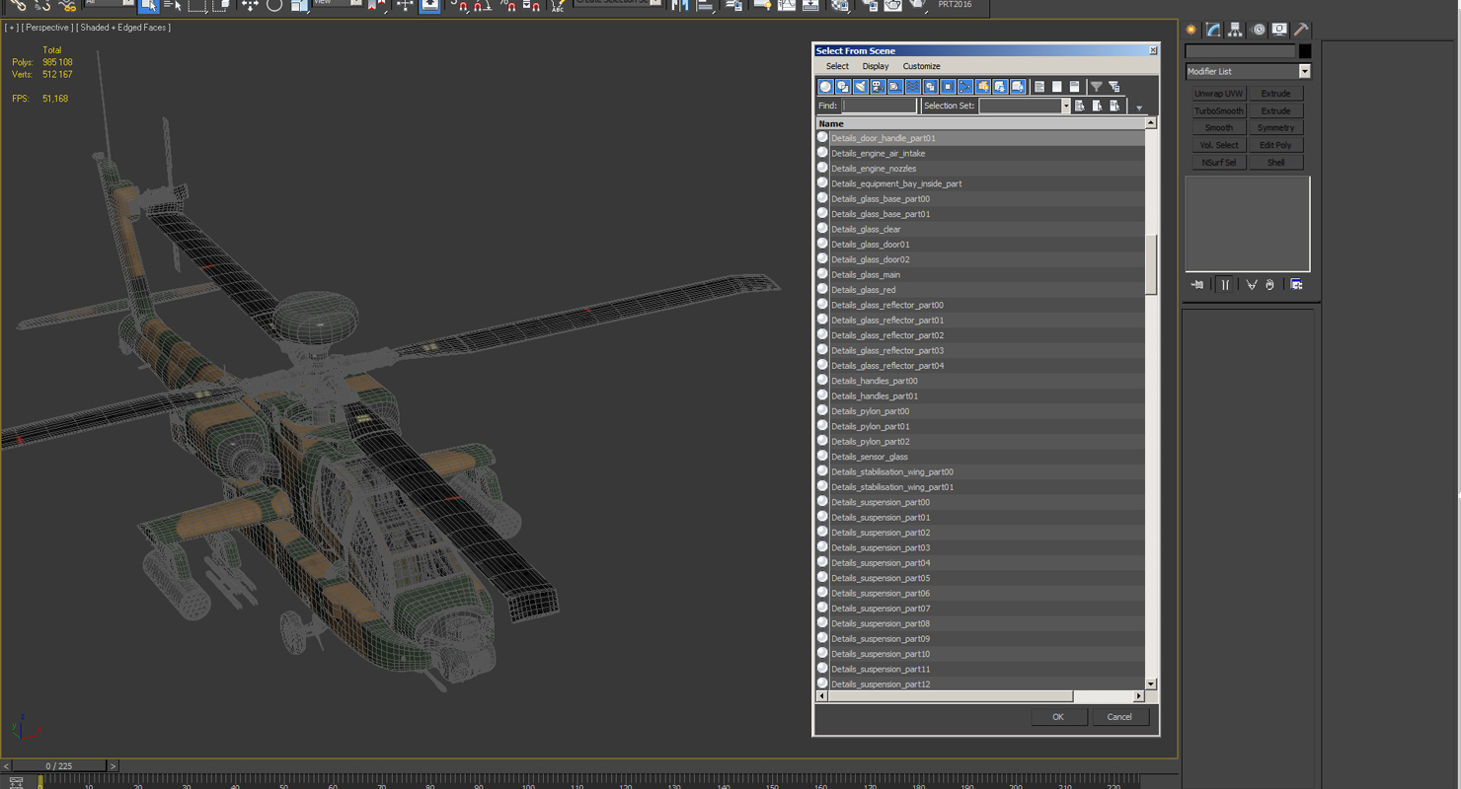Click the Select Object arrow tool in main toolbar
The height and width of the screenshot is (789, 1461).
pyautogui.click(x=149, y=6)
